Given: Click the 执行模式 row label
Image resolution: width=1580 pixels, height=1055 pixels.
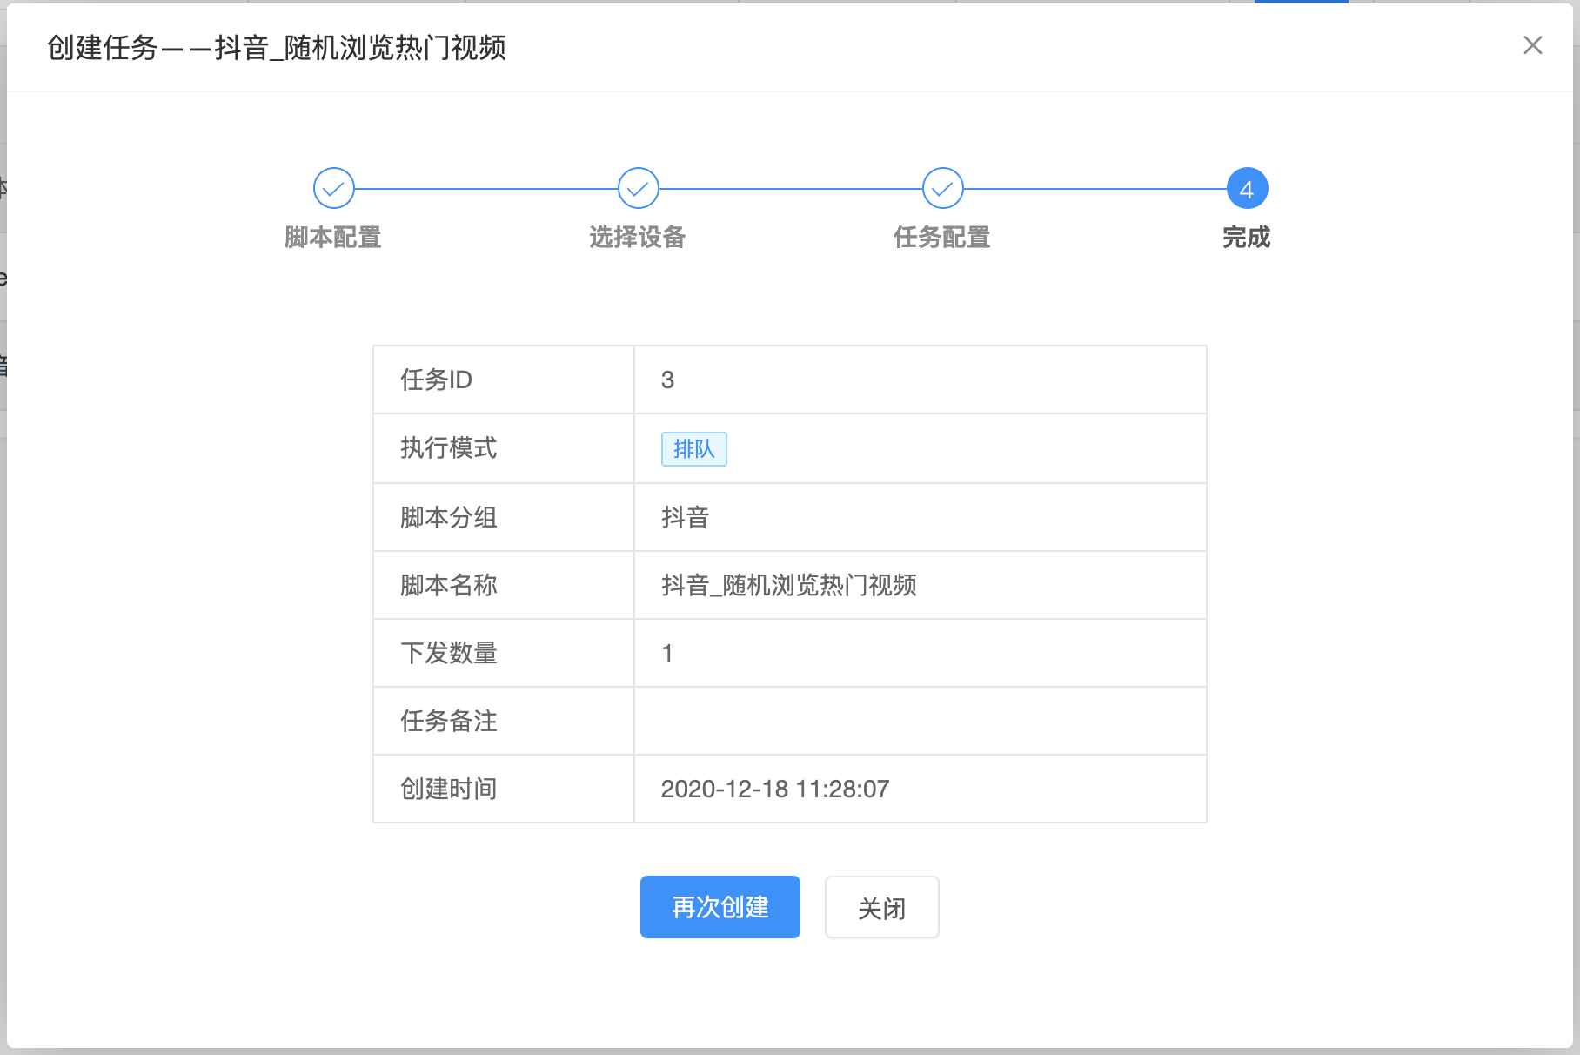Looking at the screenshot, I should (x=449, y=447).
